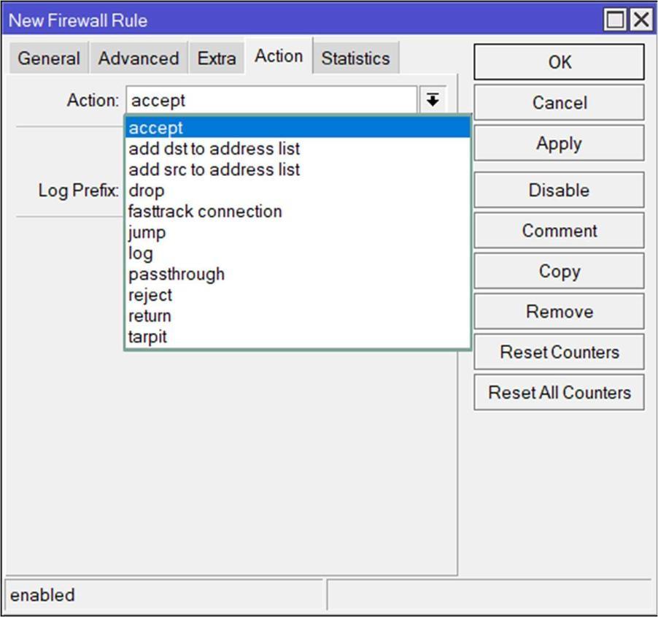658x617 pixels.
Task: Pick the 'jump' action option
Action: [147, 232]
